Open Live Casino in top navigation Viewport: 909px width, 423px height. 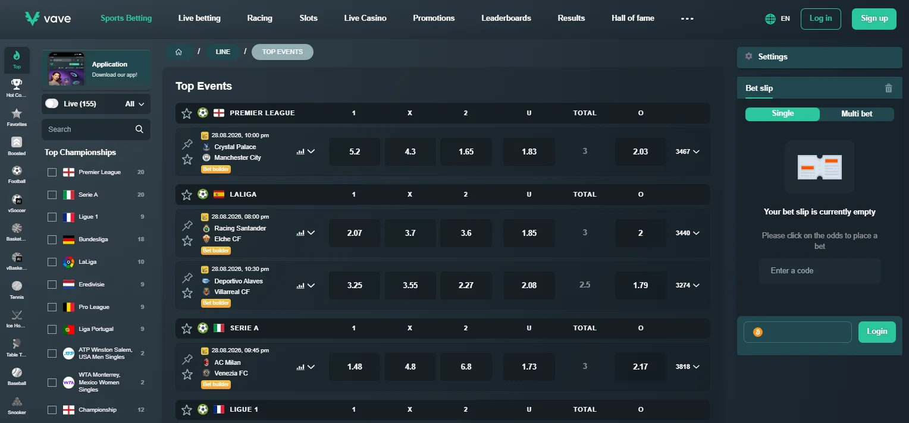coord(365,18)
